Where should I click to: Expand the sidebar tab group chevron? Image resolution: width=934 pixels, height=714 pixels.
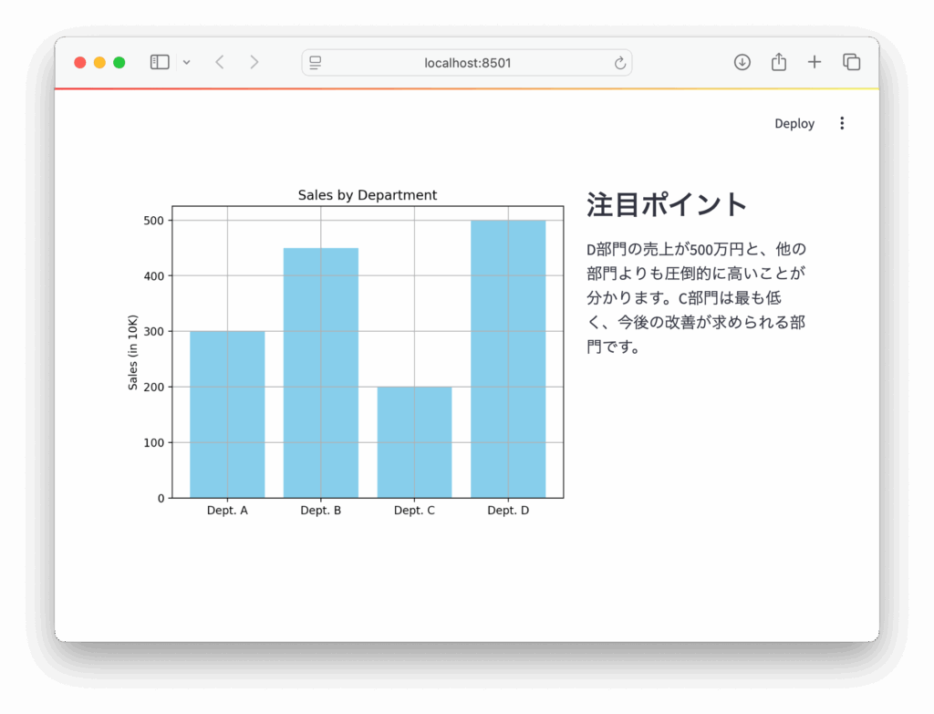(x=186, y=62)
